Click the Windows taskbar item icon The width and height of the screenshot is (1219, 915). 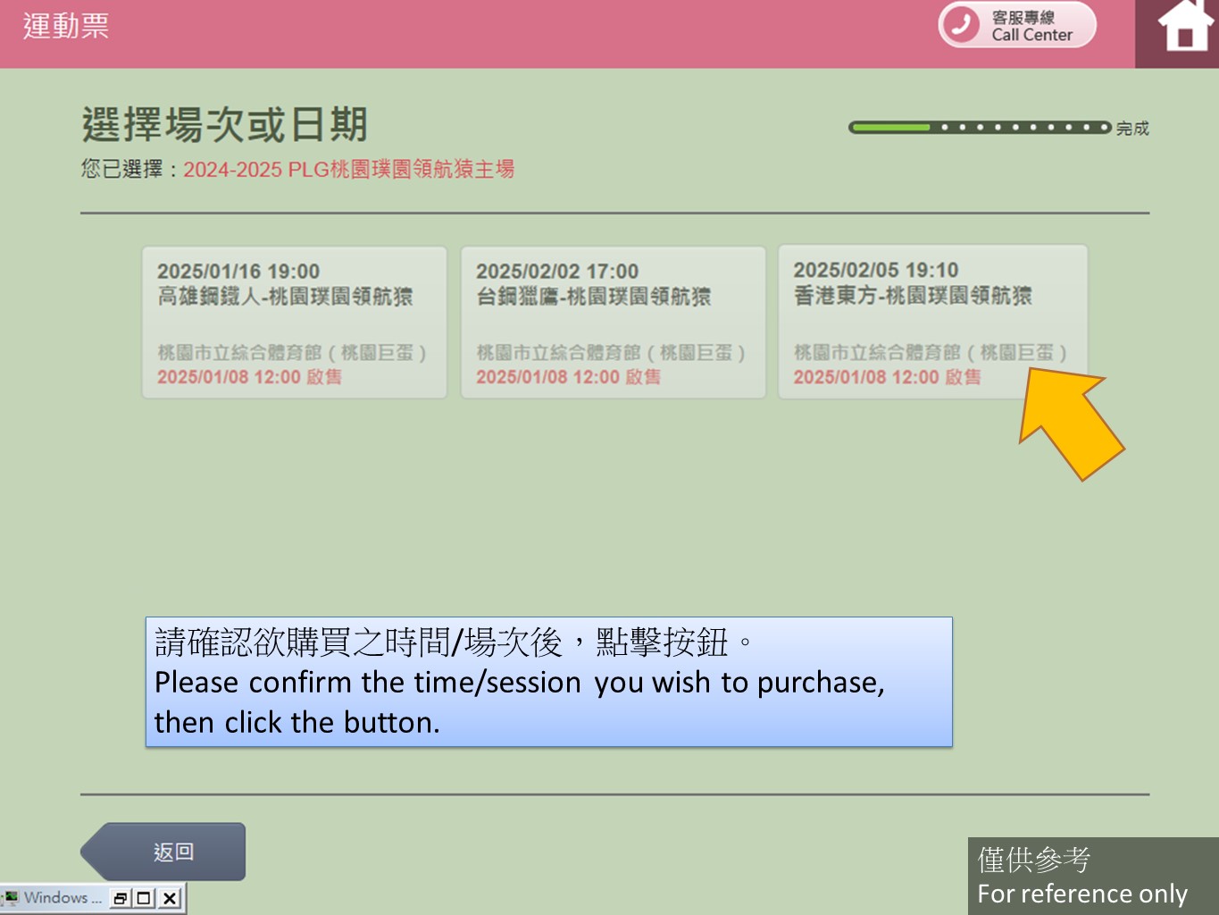click(x=12, y=897)
